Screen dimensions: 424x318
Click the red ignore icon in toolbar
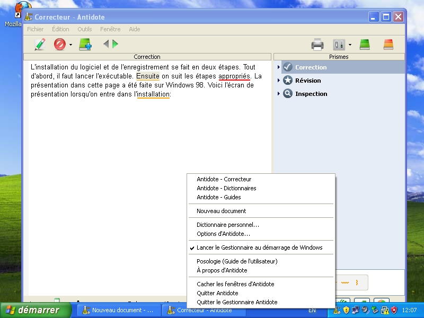coord(59,45)
